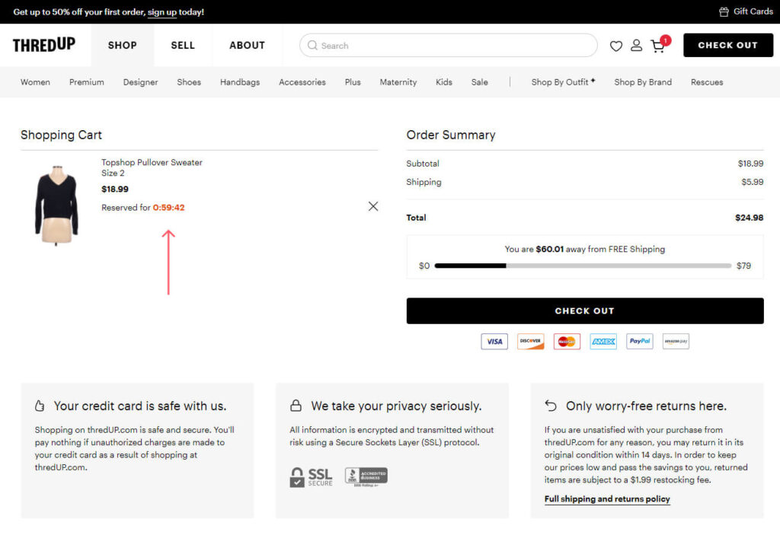The width and height of the screenshot is (780, 538).
Task: Select the Amazon Pay payment icon
Action: (676, 341)
